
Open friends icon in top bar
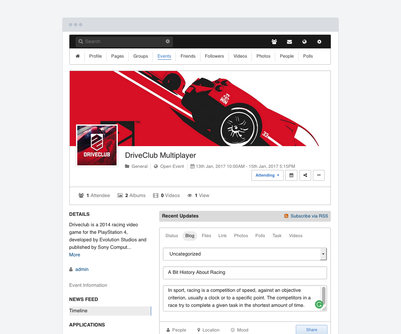274,42
